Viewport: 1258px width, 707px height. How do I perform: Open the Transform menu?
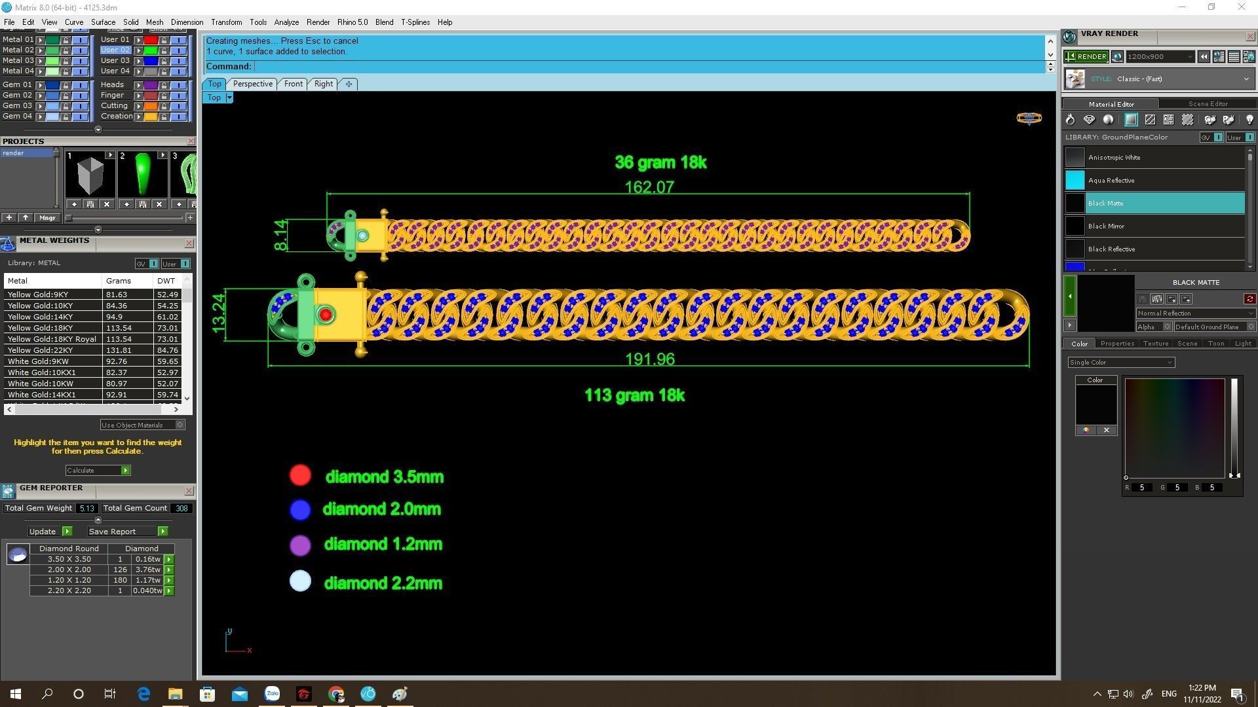[x=226, y=22]
